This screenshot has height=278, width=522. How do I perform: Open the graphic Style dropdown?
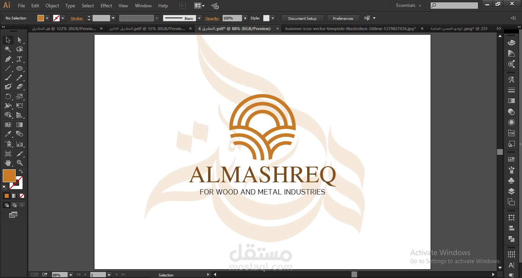tap(272, 18)
